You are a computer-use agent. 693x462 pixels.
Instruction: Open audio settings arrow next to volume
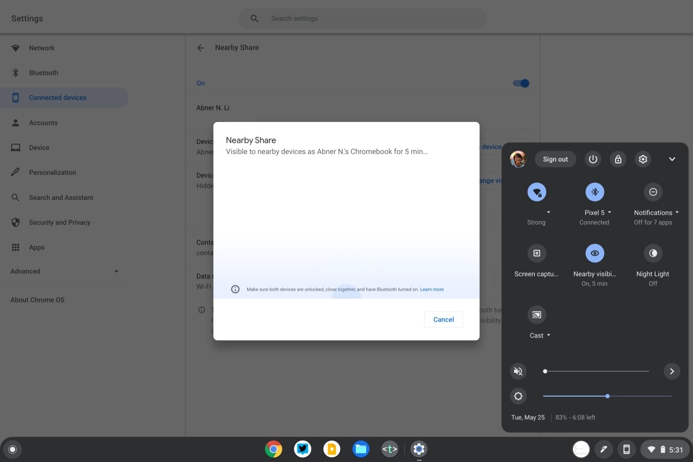[672, 371]
